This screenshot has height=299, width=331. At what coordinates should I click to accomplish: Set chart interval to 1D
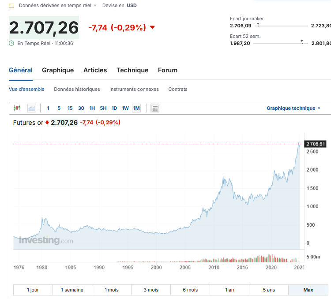pyautogui.click(x=114, y=108)
